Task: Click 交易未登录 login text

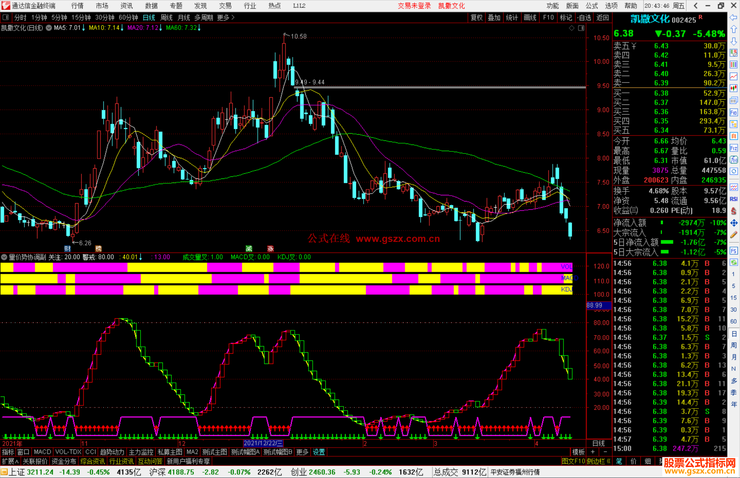Action: (x=414, y=5)
